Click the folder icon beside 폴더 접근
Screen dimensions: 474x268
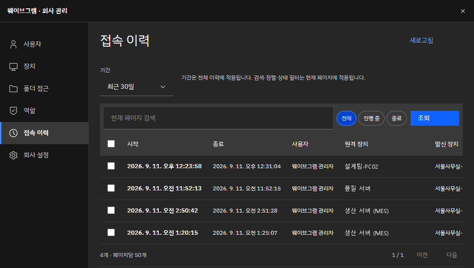coord(13,88)
